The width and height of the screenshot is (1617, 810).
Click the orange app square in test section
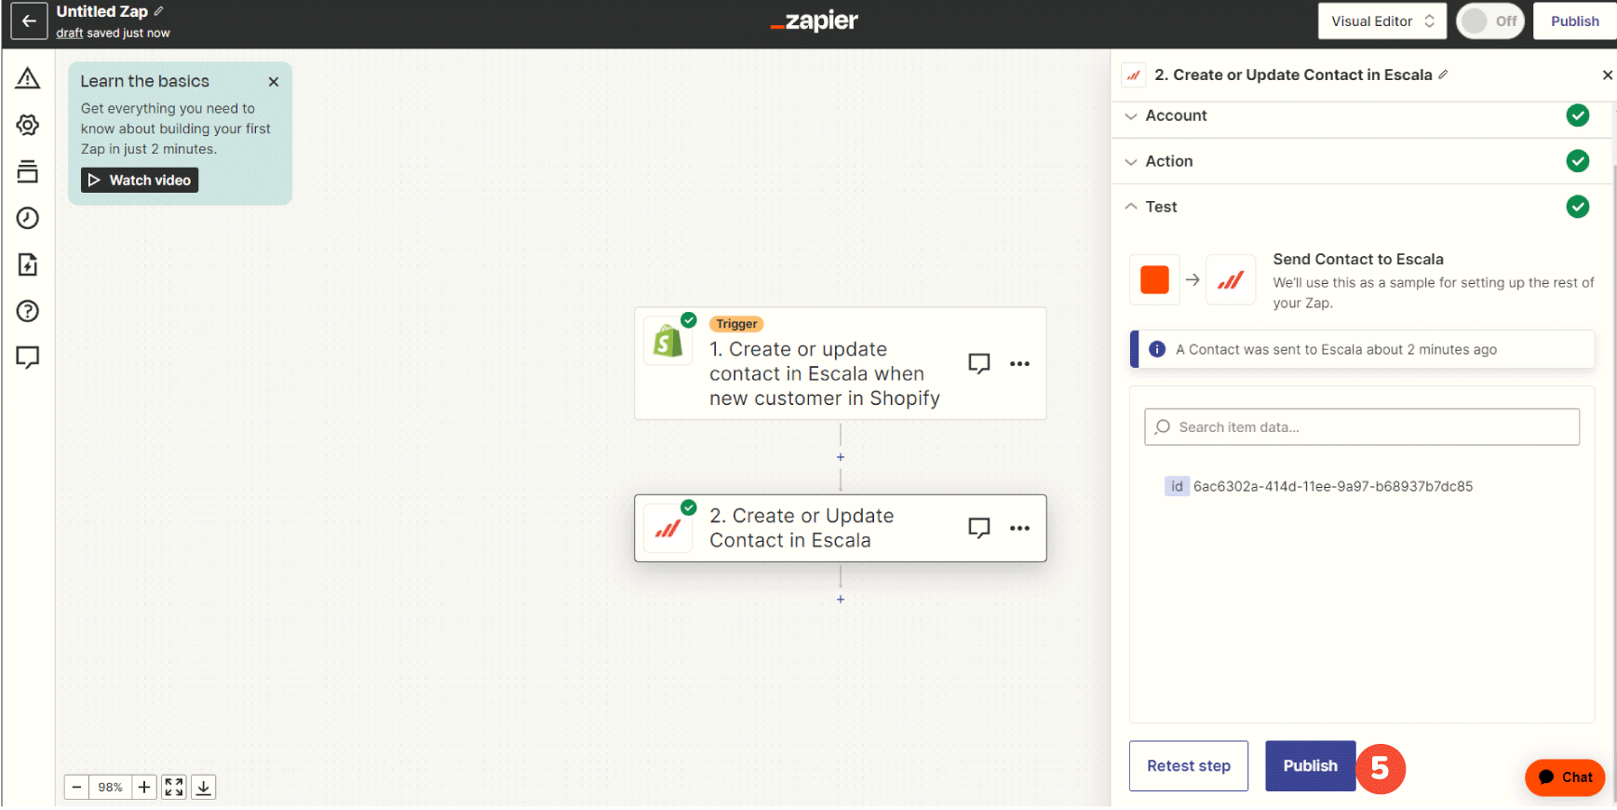coord(1154,279)
